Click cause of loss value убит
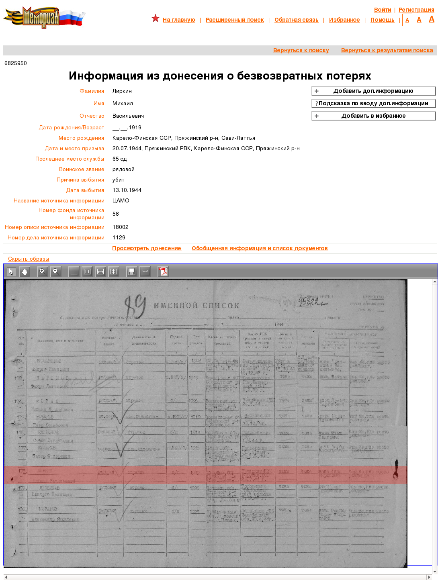Screen dimensions: 438x580 click(x=119, y=180)
